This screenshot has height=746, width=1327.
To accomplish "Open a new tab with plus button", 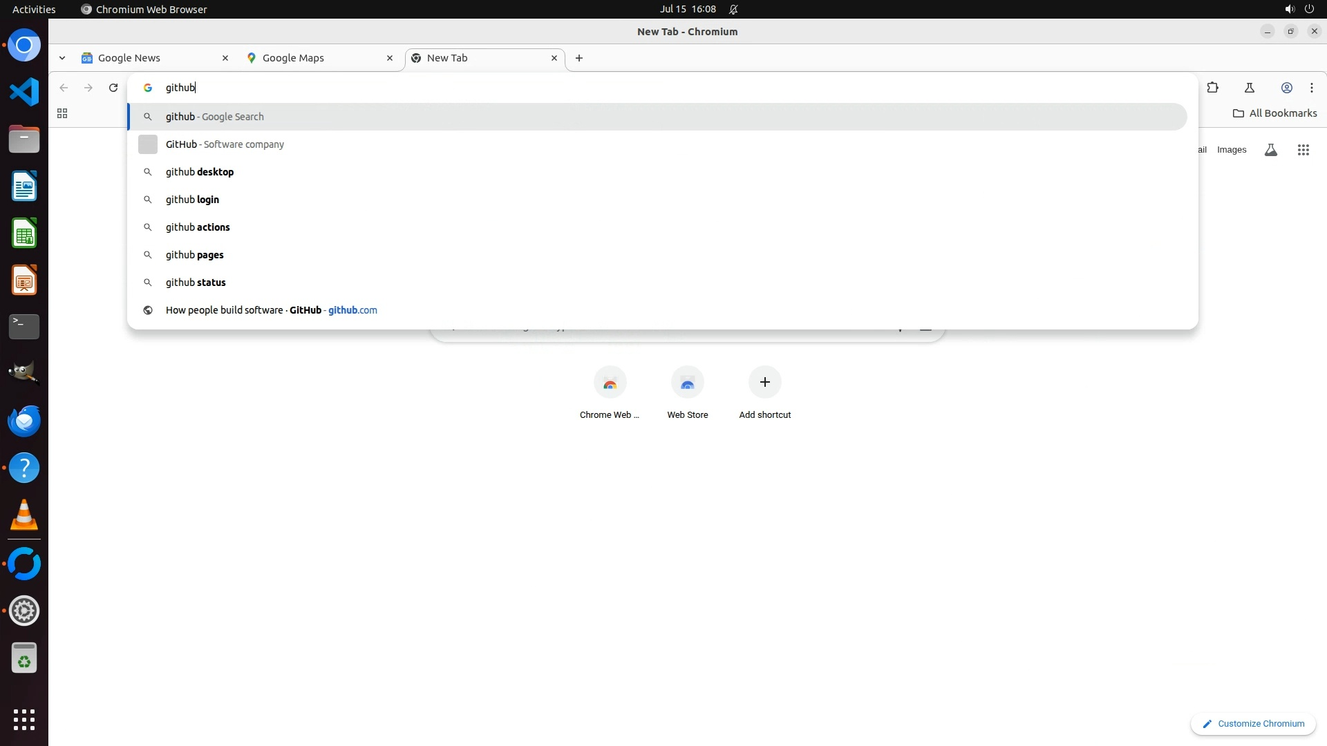I will [579, 58].
